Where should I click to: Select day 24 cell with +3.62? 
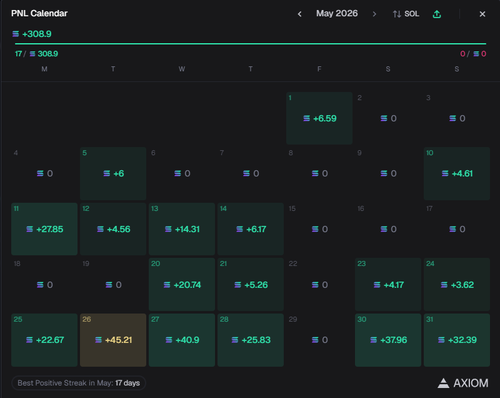point(457,284)
